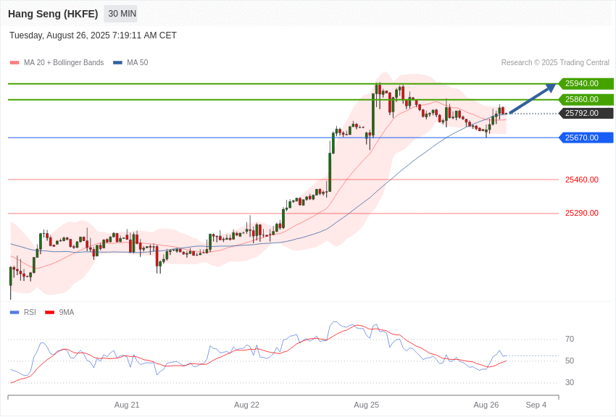The width and height of the screenshot is (616, 417).
Task: Click the Aug 25 date axis label
Action: [x=367, y=405]
